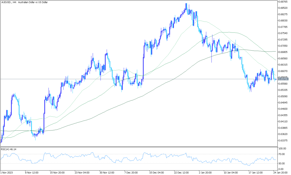Click the 0.64600 price axis label

[283, 109]
